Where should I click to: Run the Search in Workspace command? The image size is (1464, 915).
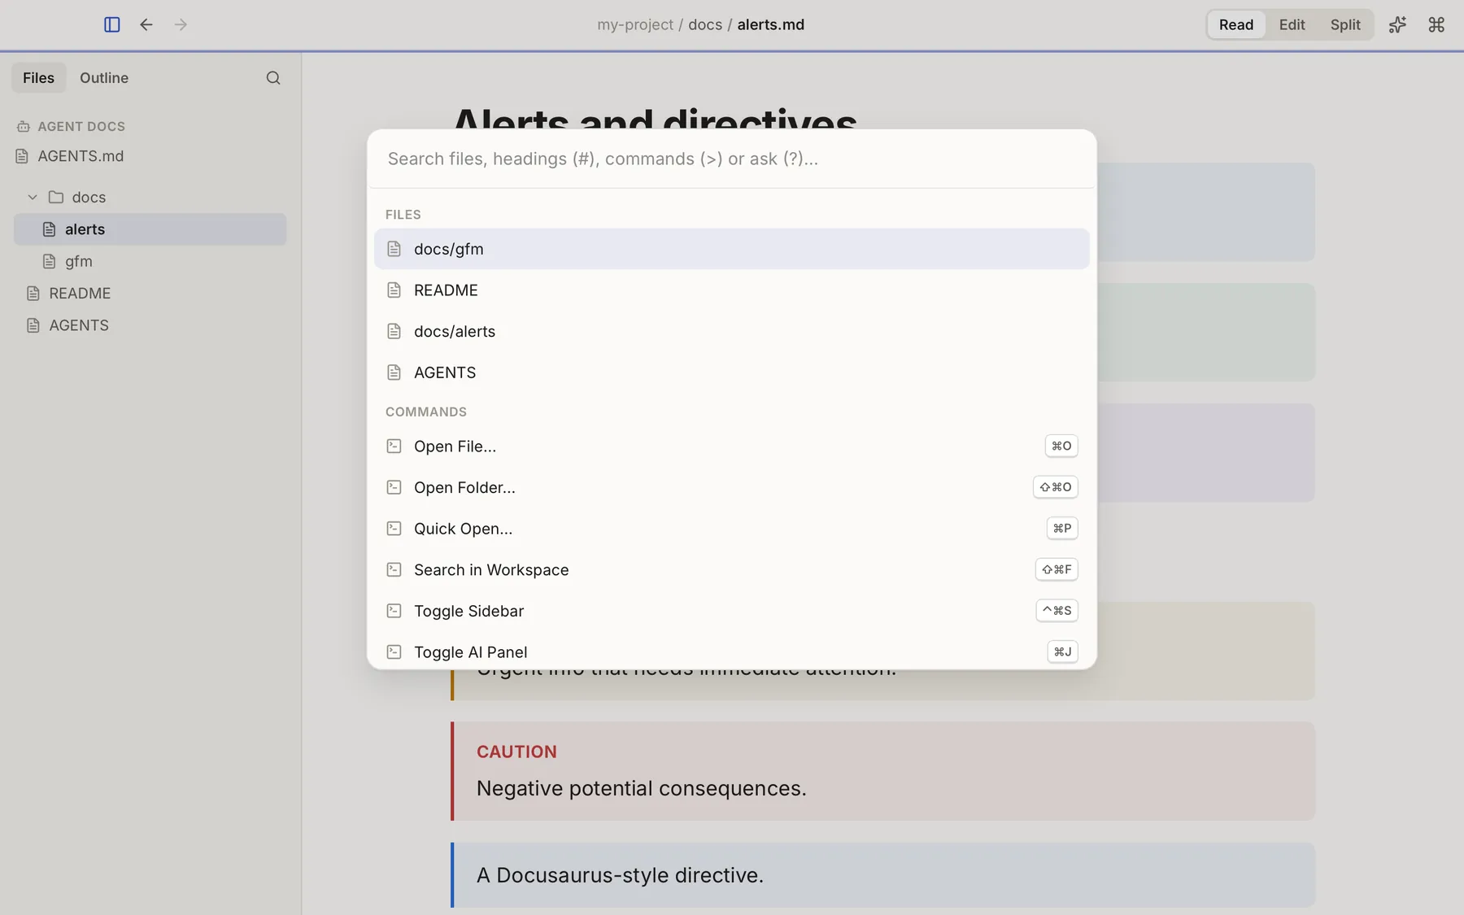[x=731, y=569]
